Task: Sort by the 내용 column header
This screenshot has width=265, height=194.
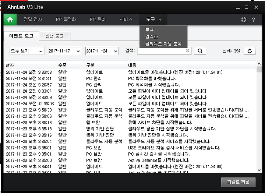Action: (x=189, y=65)
